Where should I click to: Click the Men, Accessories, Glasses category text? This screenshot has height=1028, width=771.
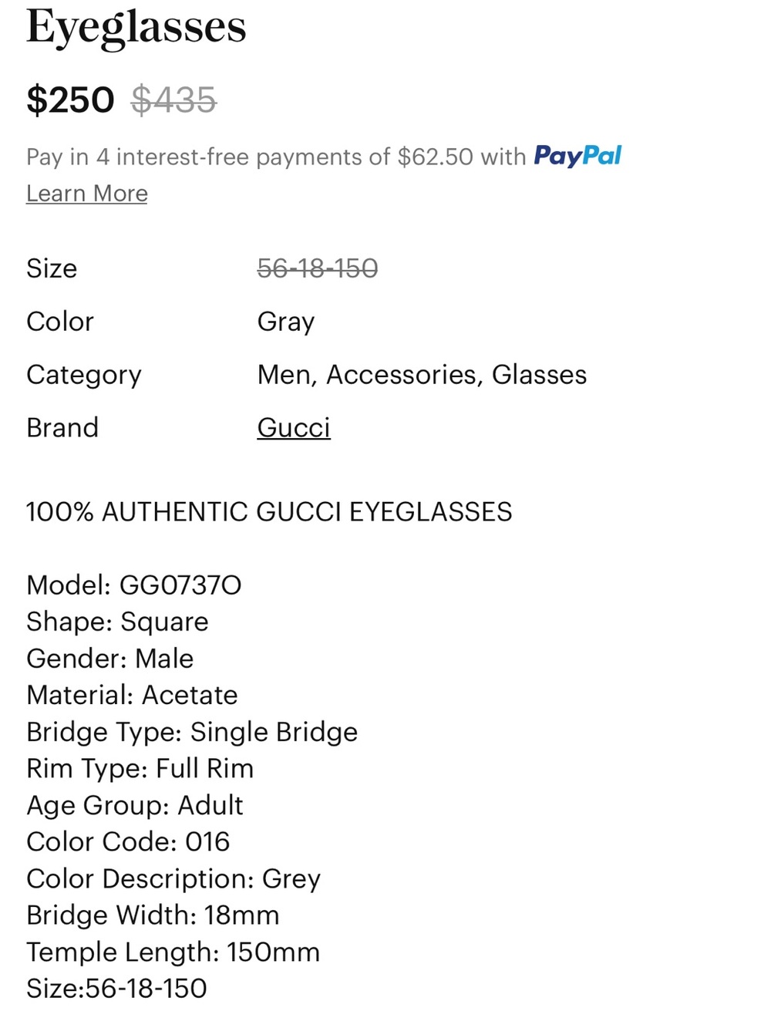[422, 375]
